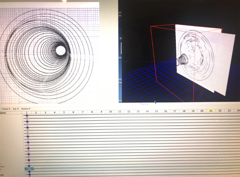Image resolution: width=240 pixels, height=177 pixels.
Task: Select frame 12 in the timeline ruler
Action: (129, 112)
